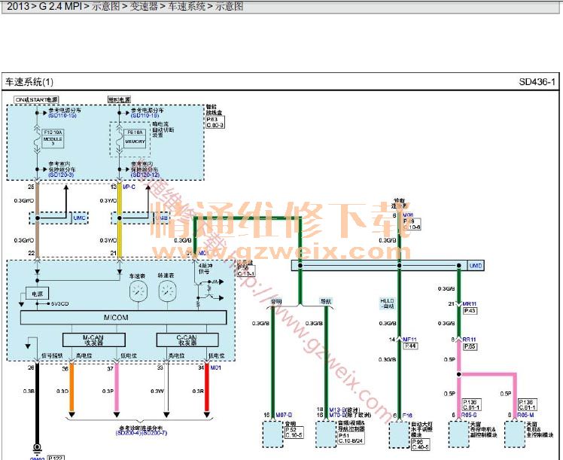
Task: Click the MICOM block
Action: pos(123,318)
